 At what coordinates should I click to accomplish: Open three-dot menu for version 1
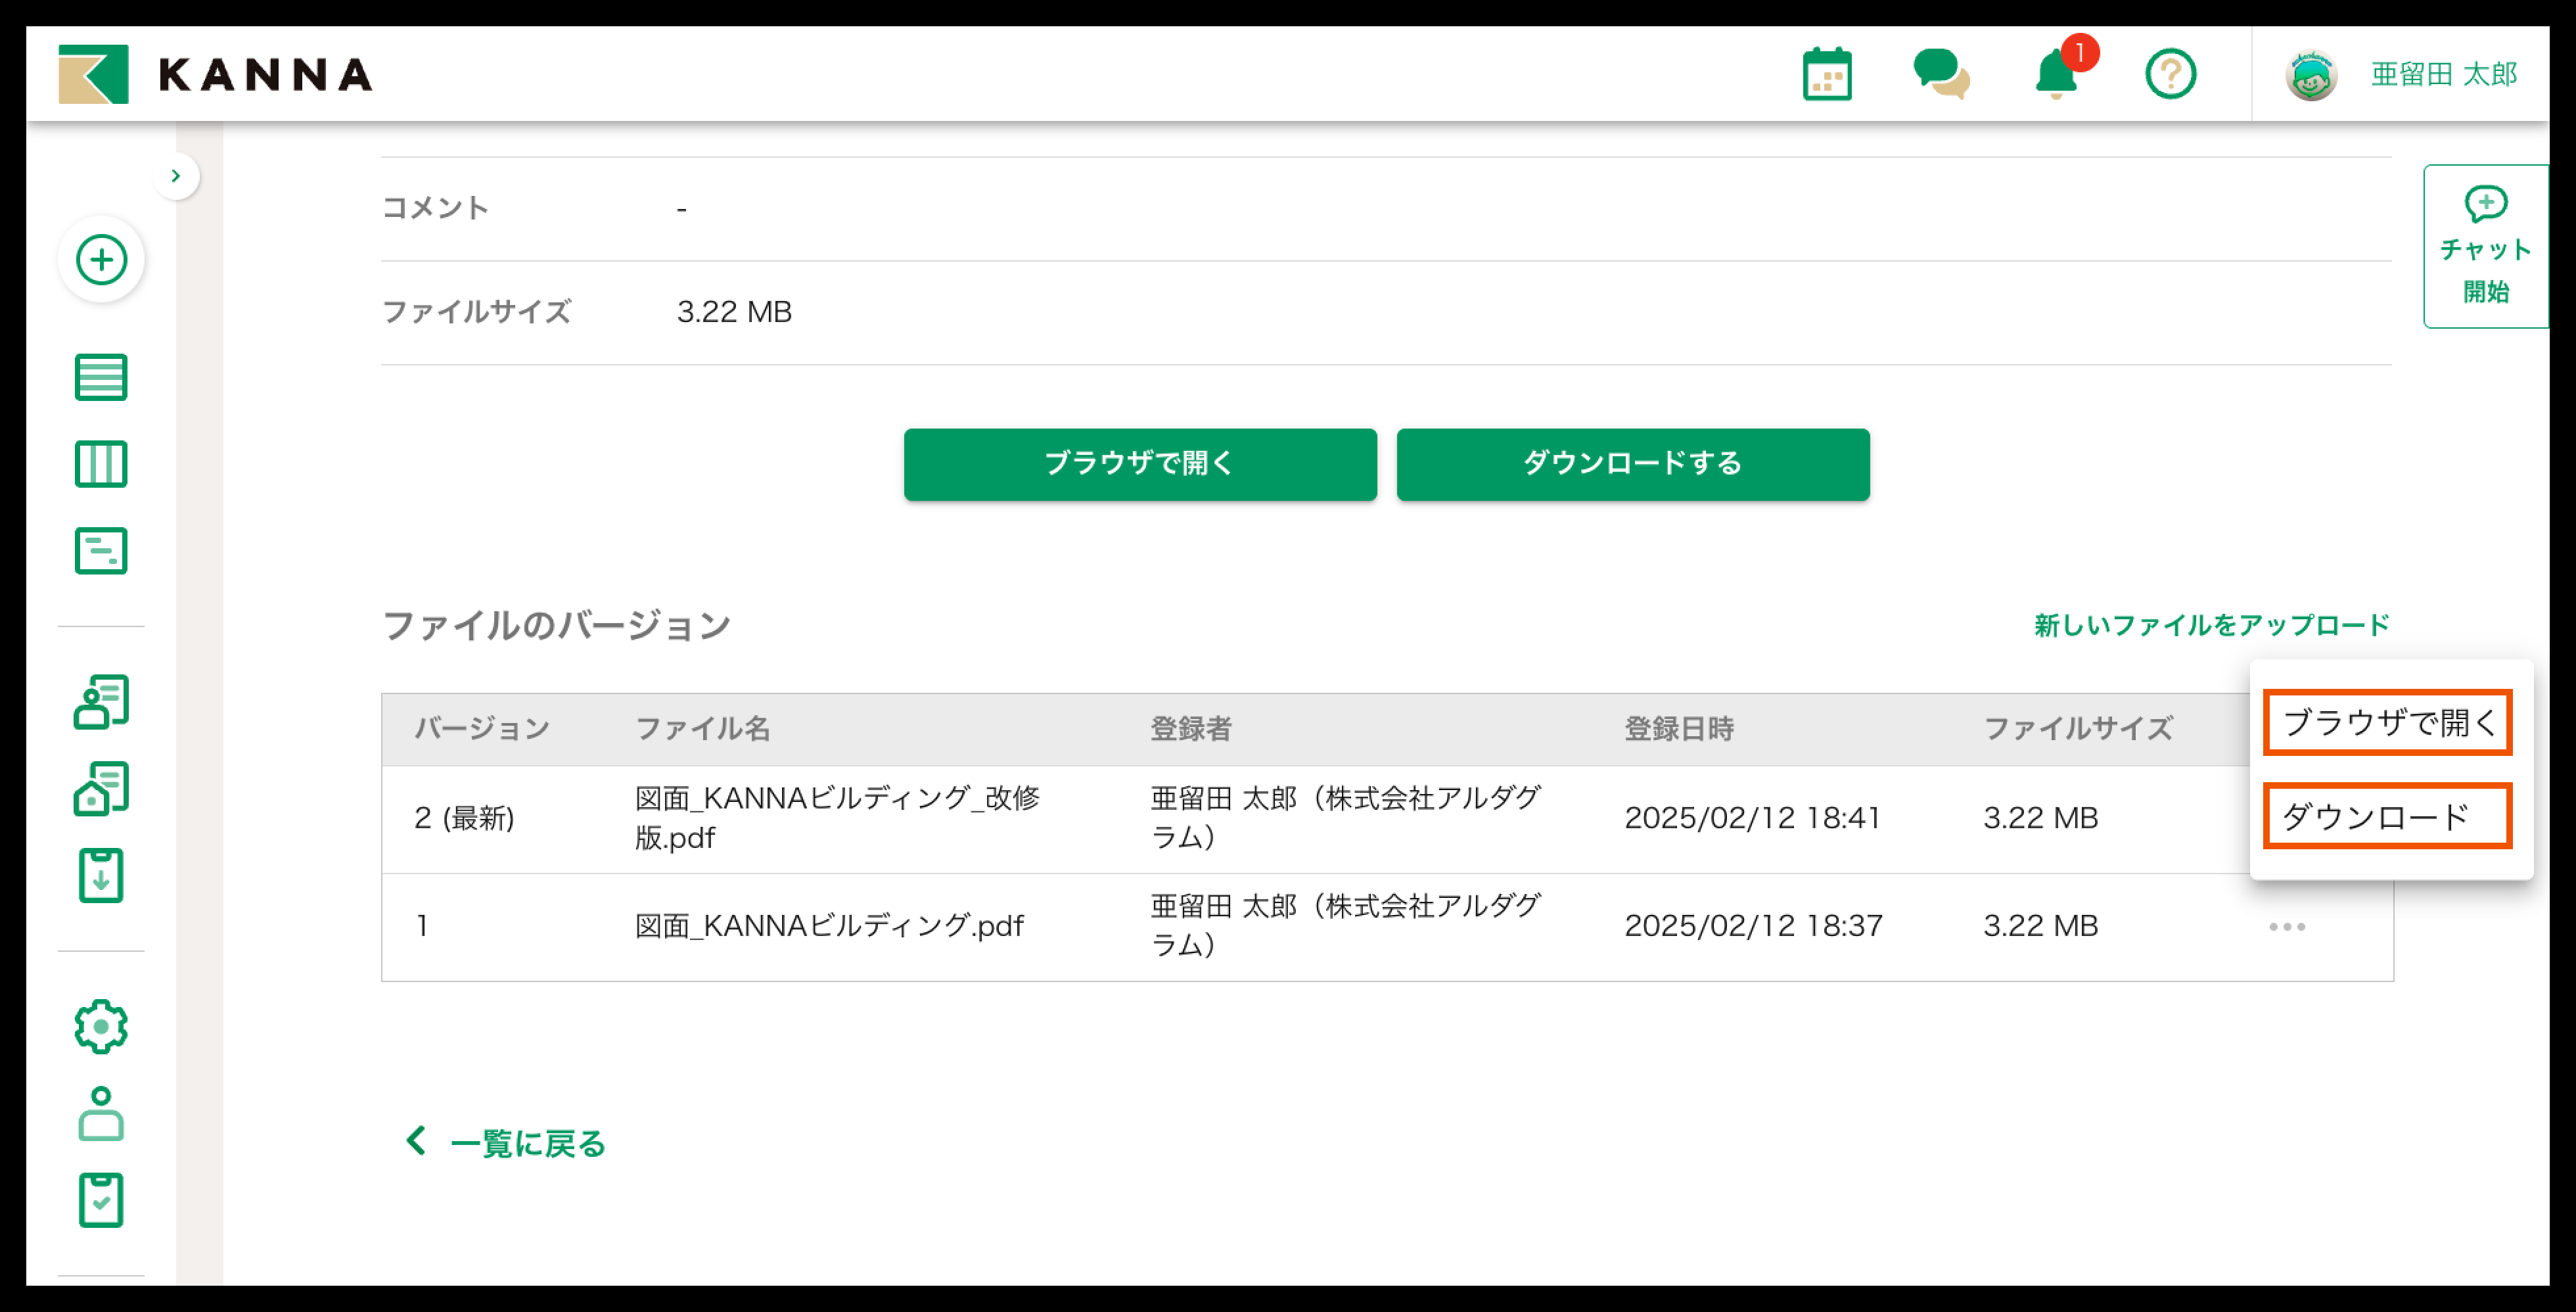[x=2287, y=927]
